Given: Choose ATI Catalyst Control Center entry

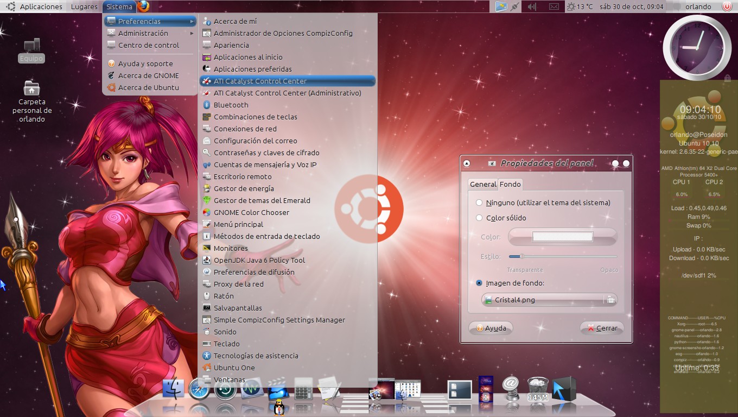Looking at the screenshot, I should (x=288, y=81).
